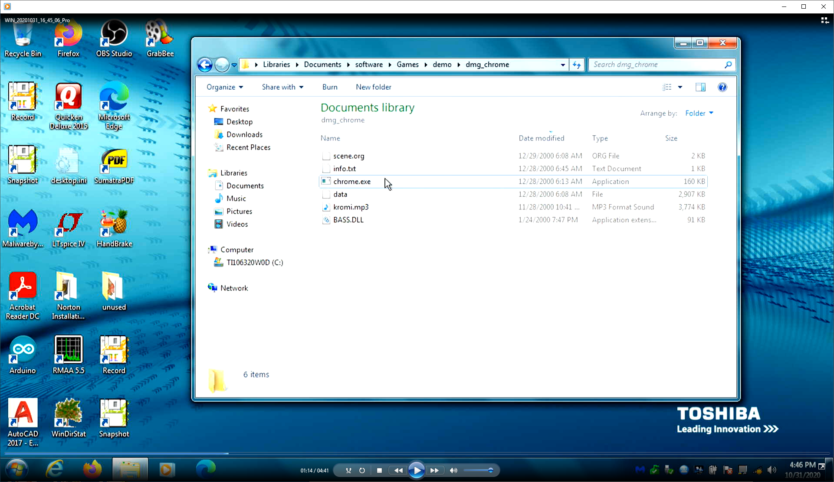
Task: Click the fast forward next button
Action: point(434,470)
